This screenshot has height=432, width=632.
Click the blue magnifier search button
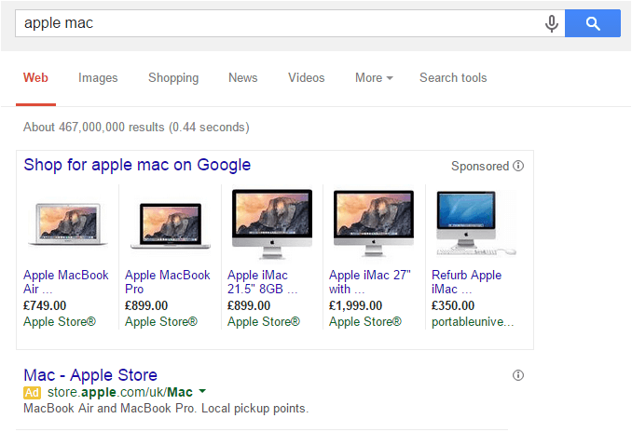point(593,23)
